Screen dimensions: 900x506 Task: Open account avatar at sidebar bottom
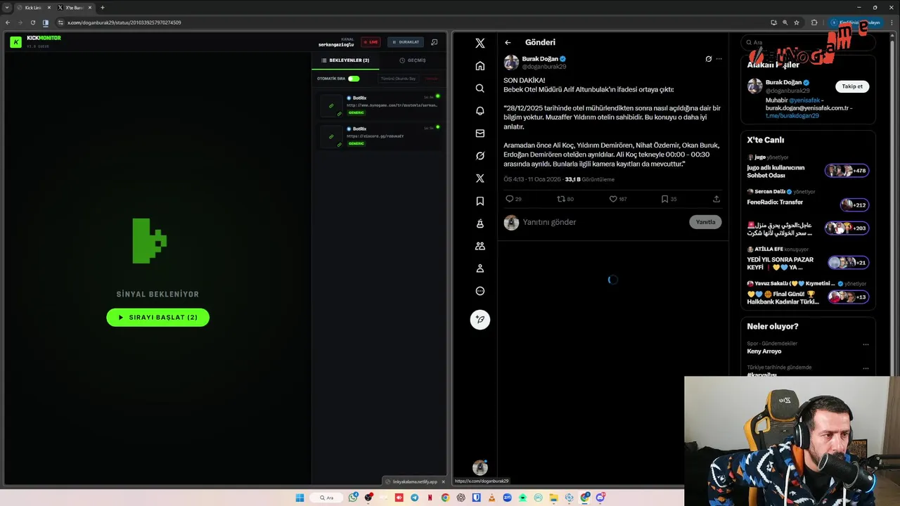tap(480, 467)
